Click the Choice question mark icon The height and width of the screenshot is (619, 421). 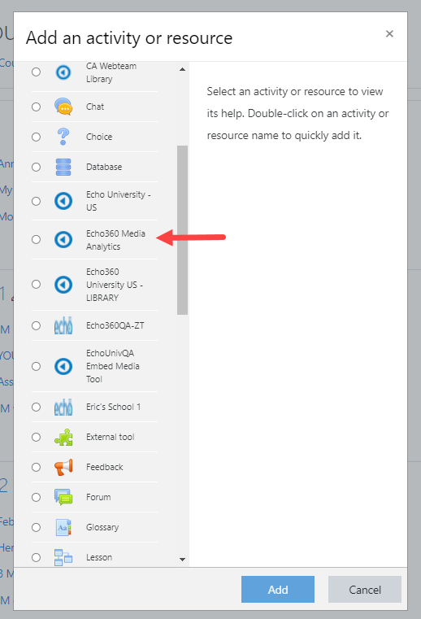(63, 137)
